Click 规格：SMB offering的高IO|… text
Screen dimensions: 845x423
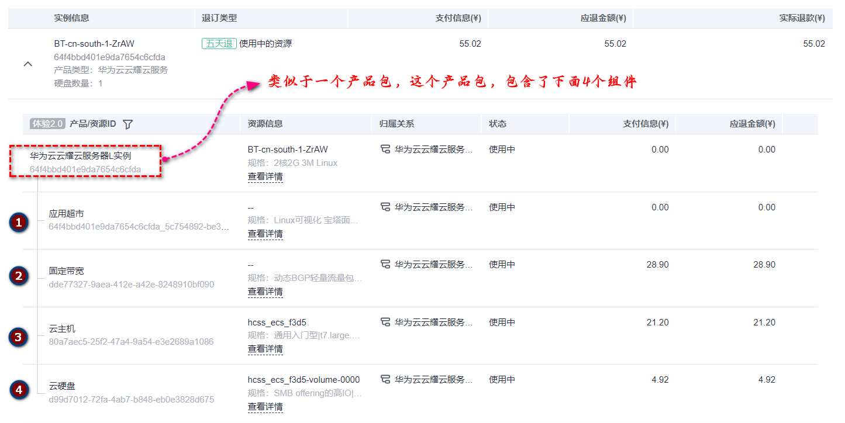coord(305,393)
